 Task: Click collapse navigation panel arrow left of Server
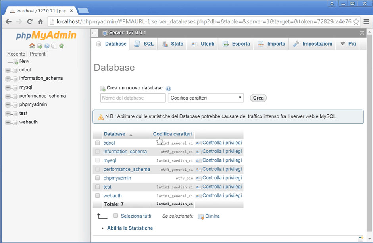tap(94, 33)
